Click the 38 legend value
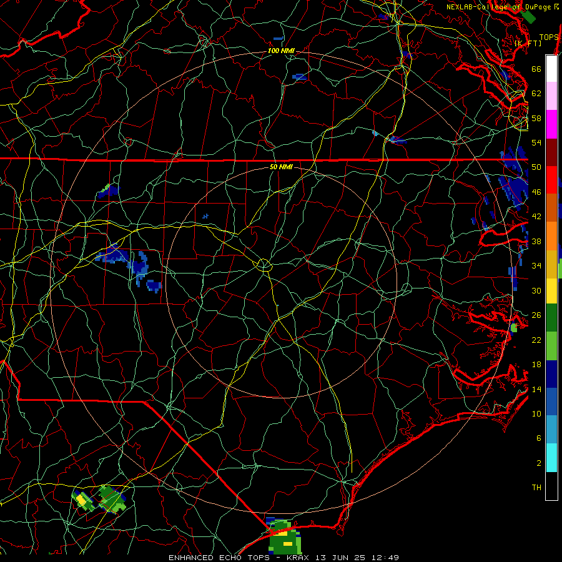Image resolution: width=562 pixels, height=562 pixels. click(x=536, y=241)
